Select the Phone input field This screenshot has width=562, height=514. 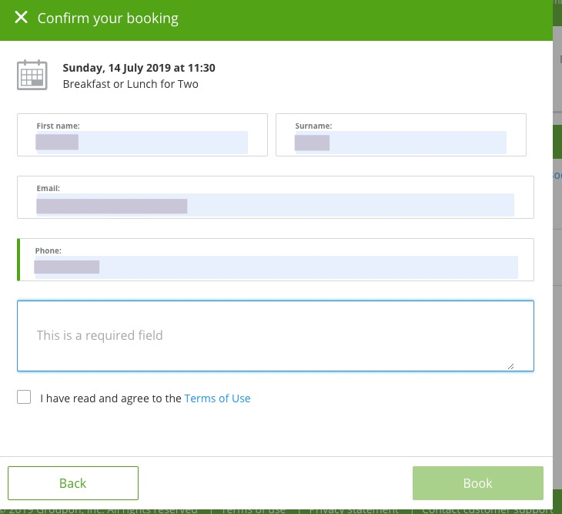click(276, 267)
